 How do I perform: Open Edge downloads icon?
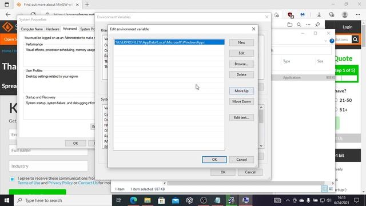pyautogui.click(x=319, y=15)
